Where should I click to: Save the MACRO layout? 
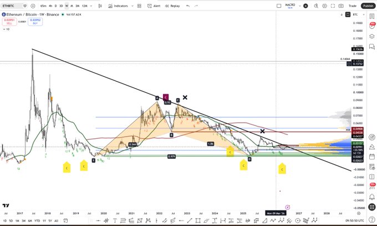point(290,8)
